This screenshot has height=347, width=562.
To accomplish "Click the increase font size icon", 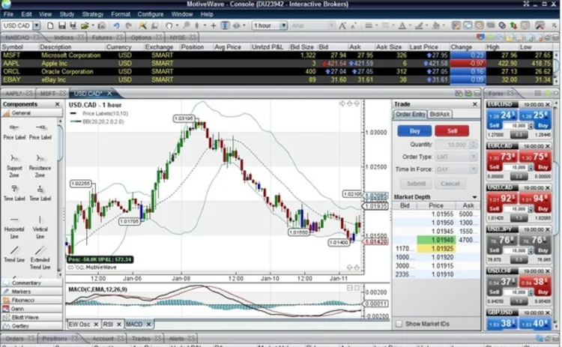I will click(342, 25).
